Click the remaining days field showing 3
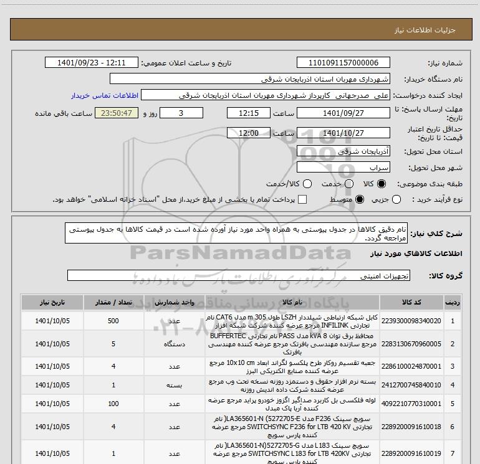Viewport: 480px width, 464px height. click(x=181, y=113)
